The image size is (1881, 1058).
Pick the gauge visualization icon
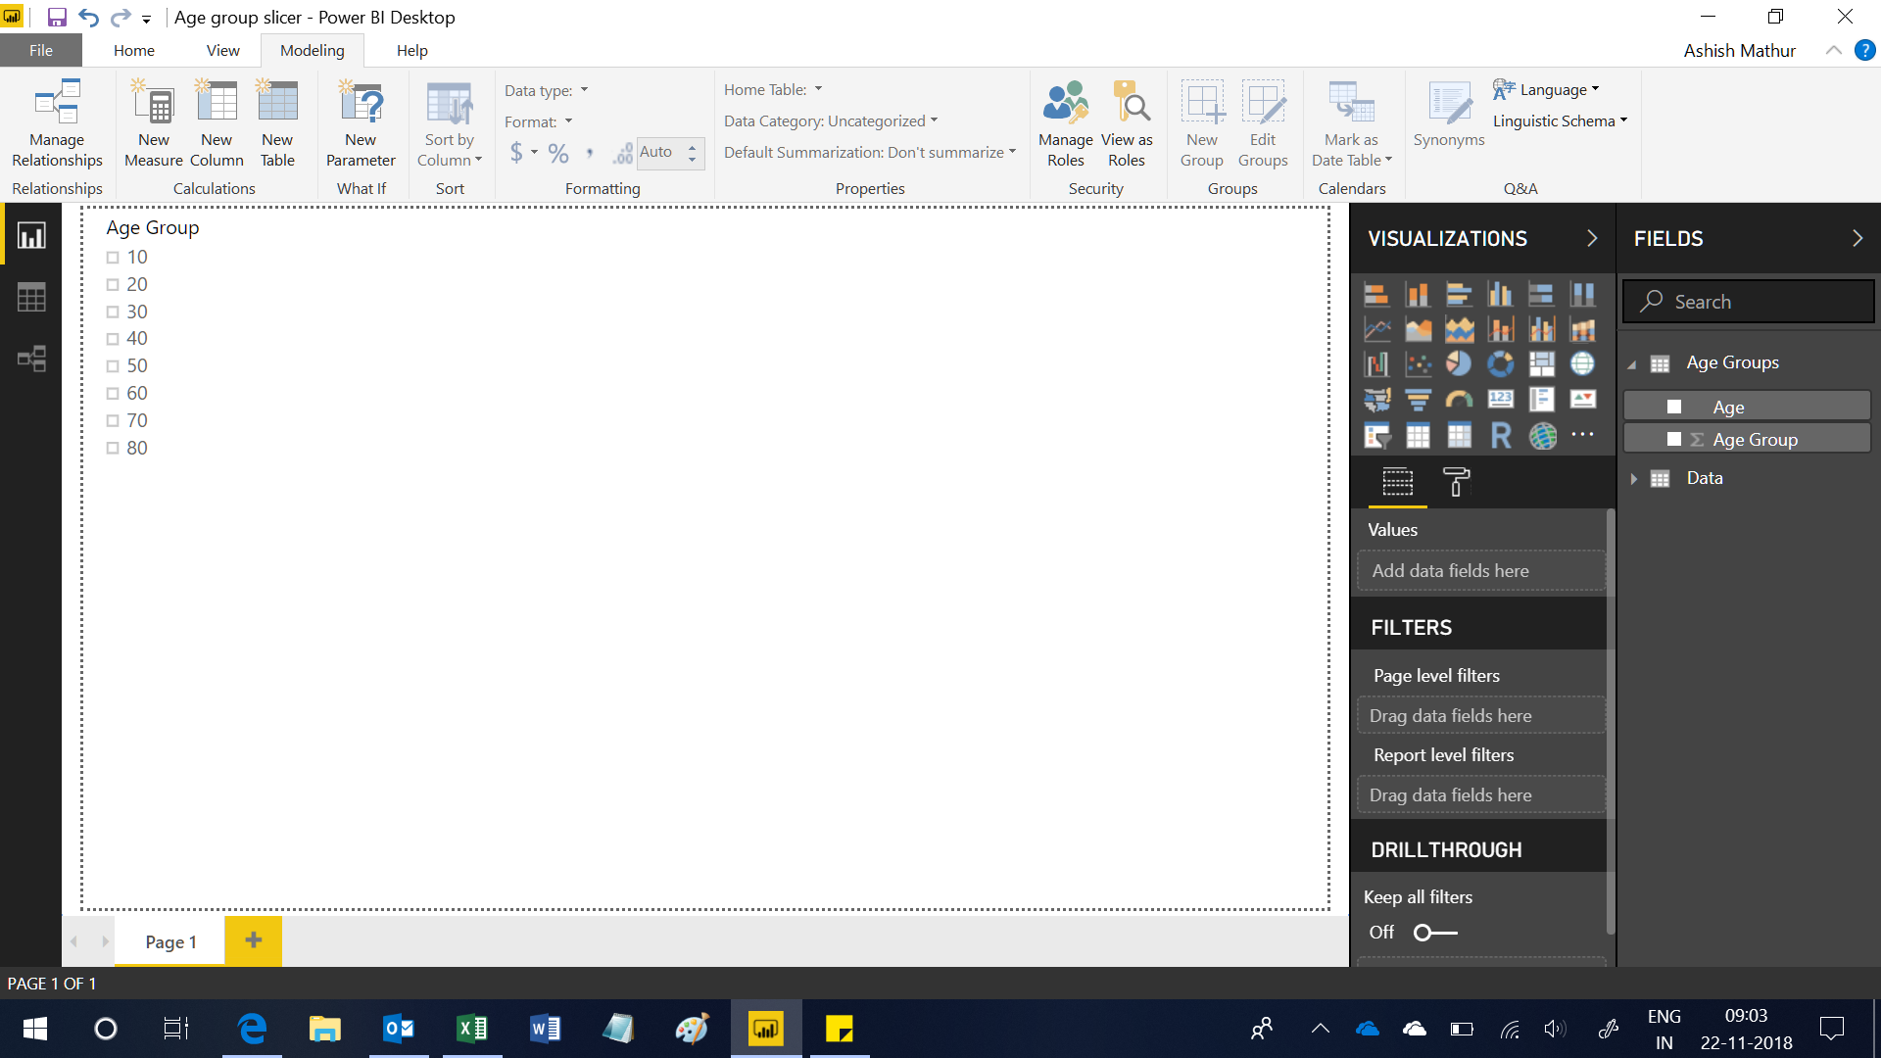pos(1459,399)
